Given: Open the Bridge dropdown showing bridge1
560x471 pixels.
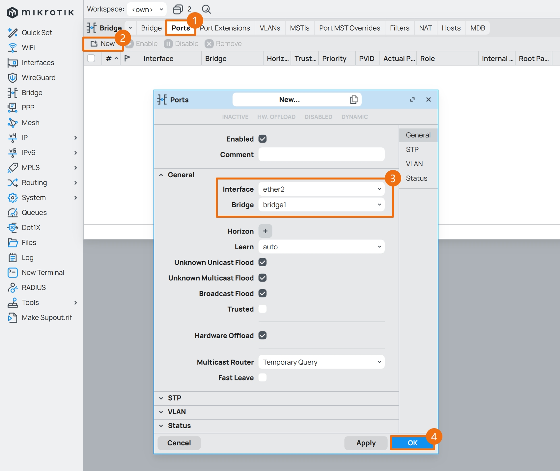Looking at the screenshot, I should pyautogui.click(x=322, y=205).
